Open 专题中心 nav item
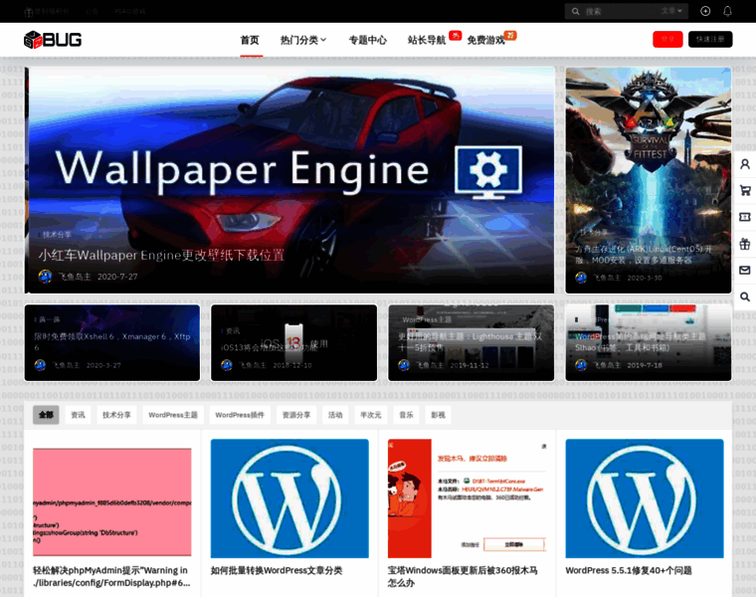The image size is (756, 597). pyautogui.click(x=368, y=40)
